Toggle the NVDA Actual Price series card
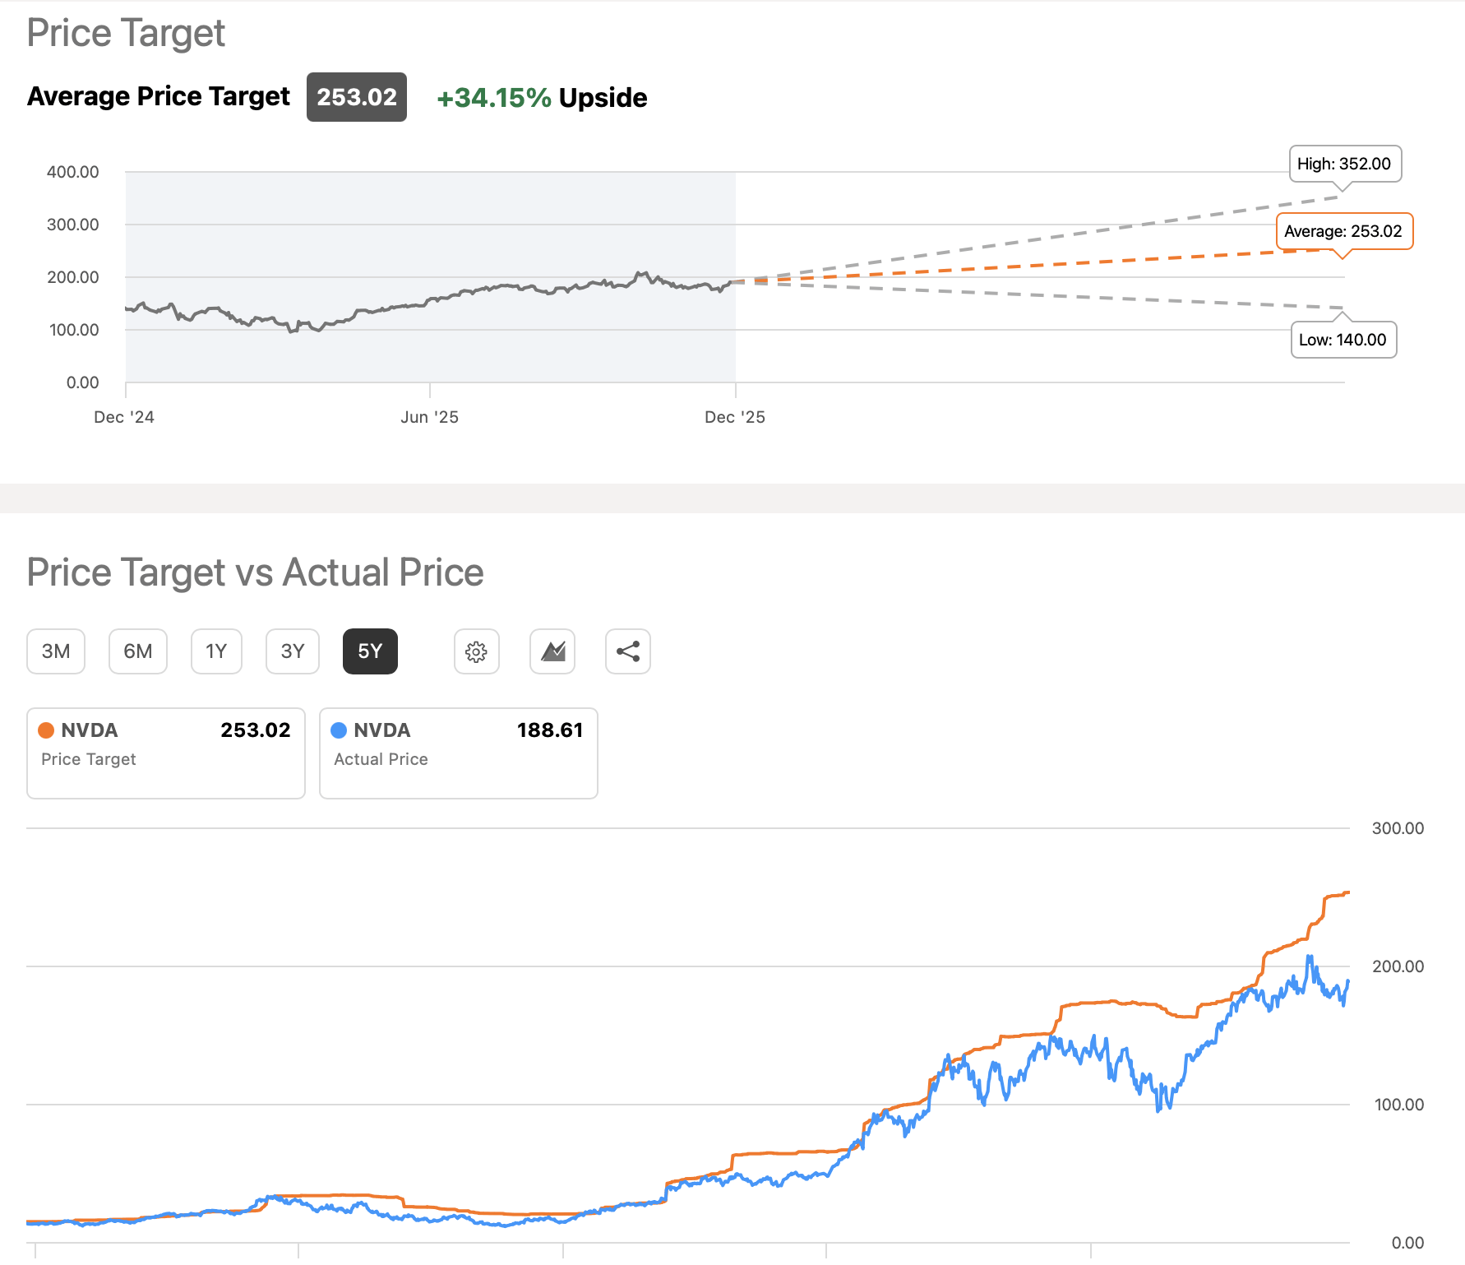The width and height of the screenshot is (1465, 1265). (x=458, y=753)
